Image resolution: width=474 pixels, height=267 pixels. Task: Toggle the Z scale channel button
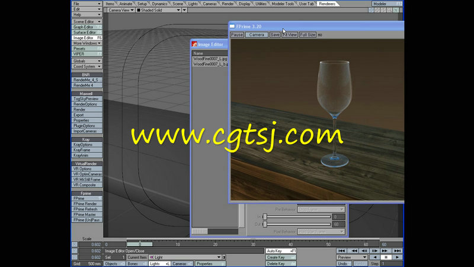coord(75,258)
